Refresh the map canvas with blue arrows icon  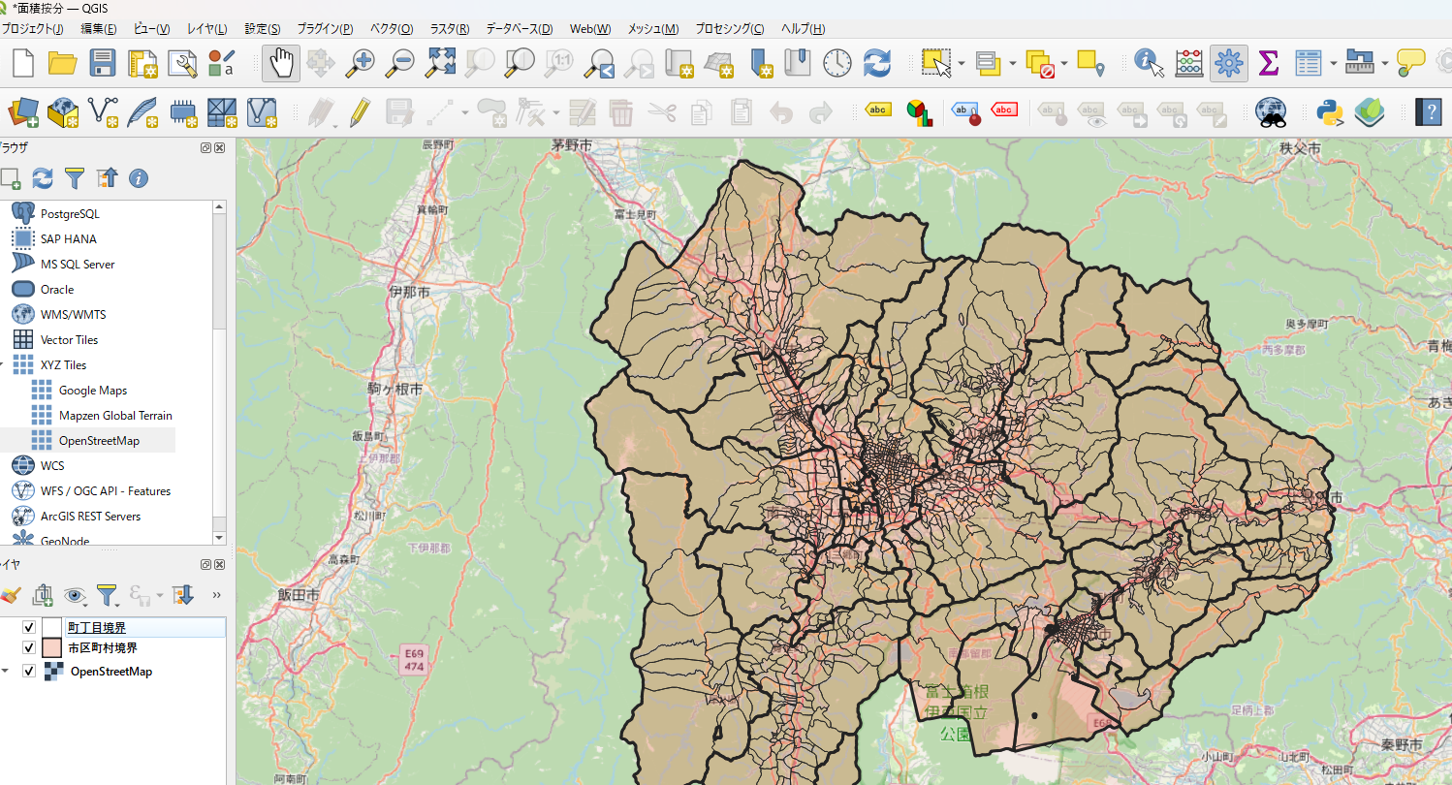877,63
